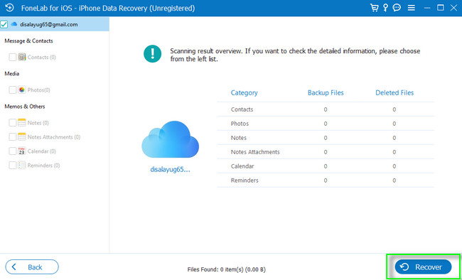
Task: Click the Recover button
Action: pyautogui.click(x=423, y=267)
